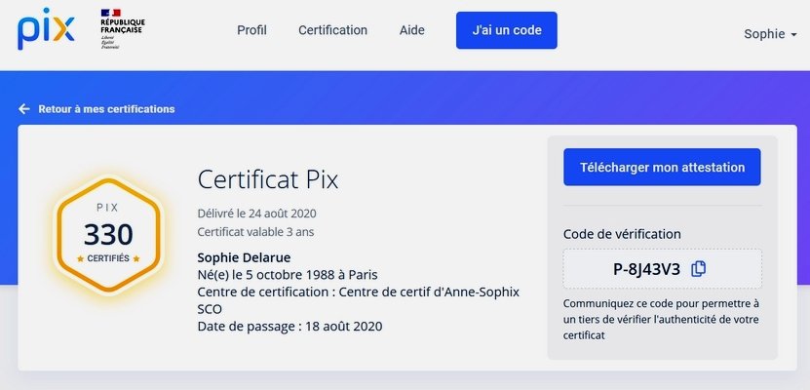Open the Profil menu item
The width and height of the screenshot is (810, 390).
[251, 30]
